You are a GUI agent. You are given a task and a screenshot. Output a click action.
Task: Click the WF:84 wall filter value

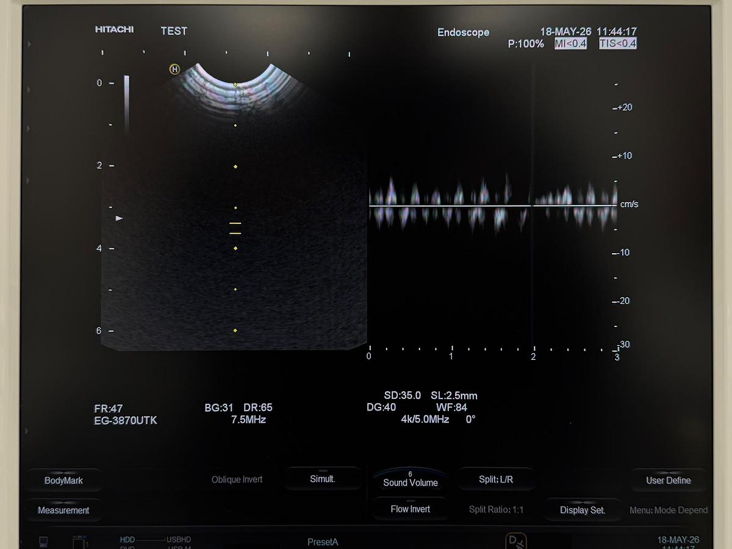point(452,407)
